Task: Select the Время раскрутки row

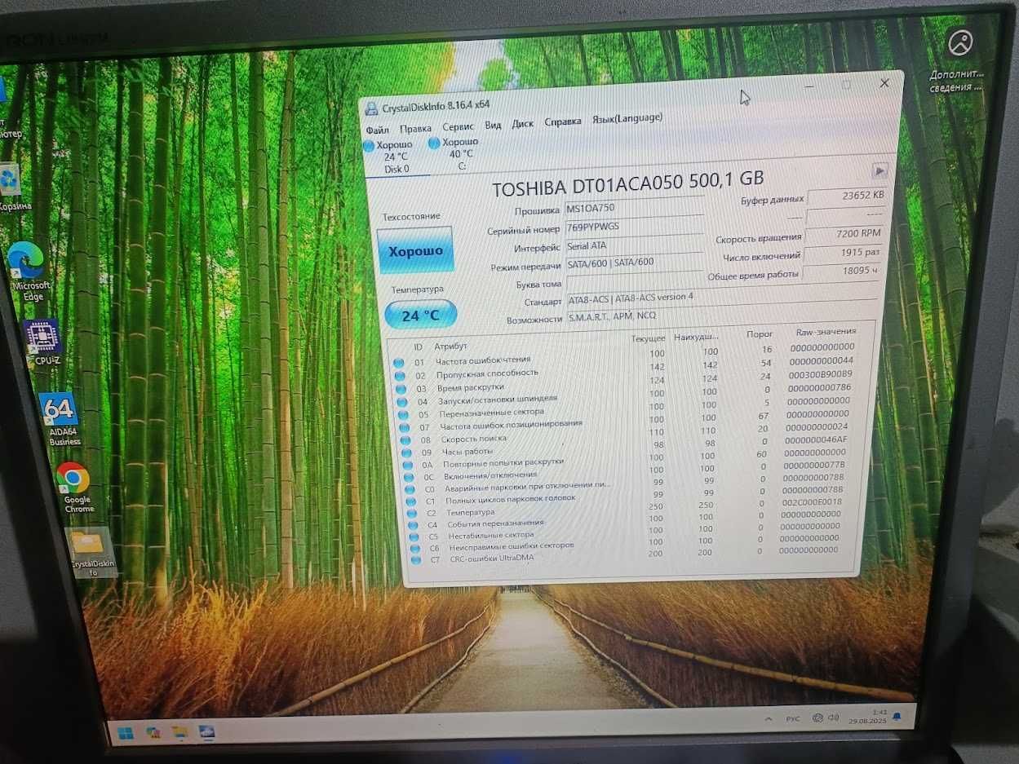Action: (x=627, y=382)
